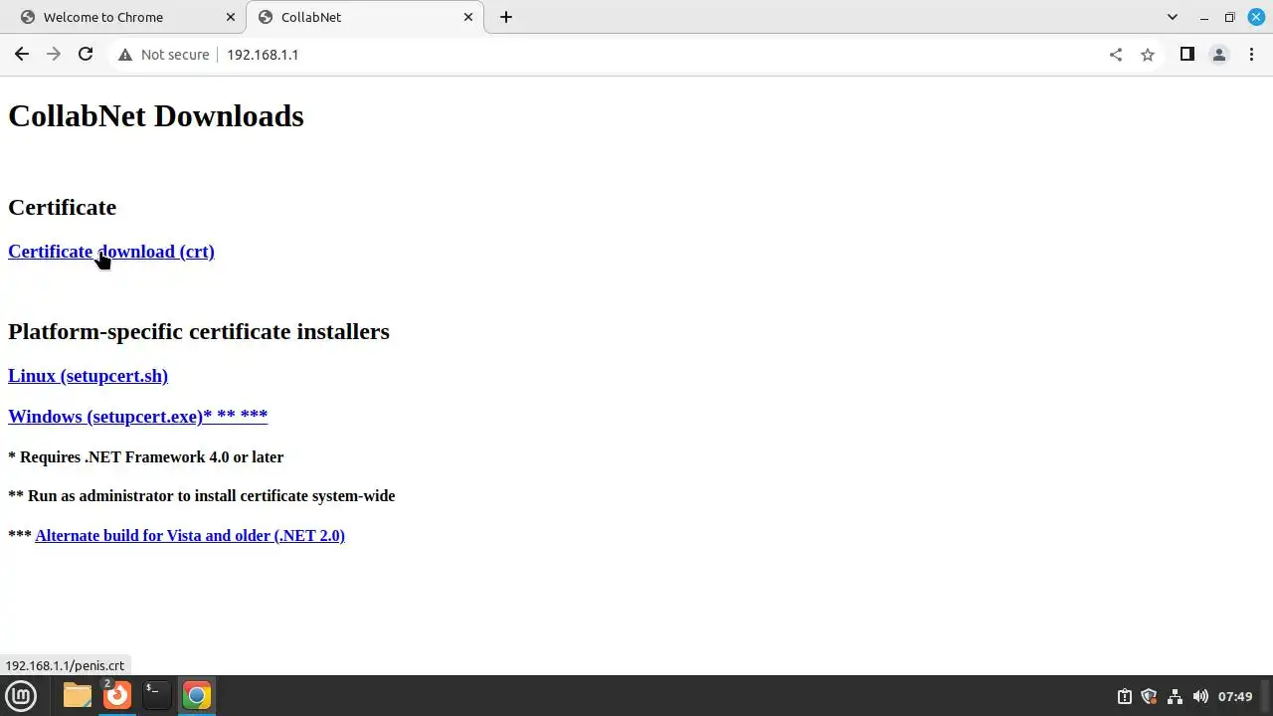The height and width of the screenshot is (716, 1273).
Task: Open the security shield tray icon
Action: click(x=1149, y=696)
